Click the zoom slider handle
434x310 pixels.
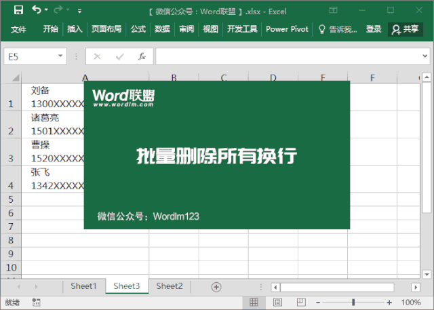coord(353,303)
